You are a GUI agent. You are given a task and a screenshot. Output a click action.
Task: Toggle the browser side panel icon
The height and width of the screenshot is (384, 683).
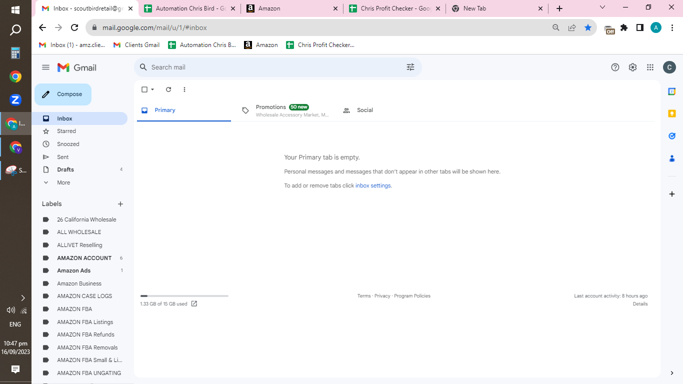(x=640, y=28)
